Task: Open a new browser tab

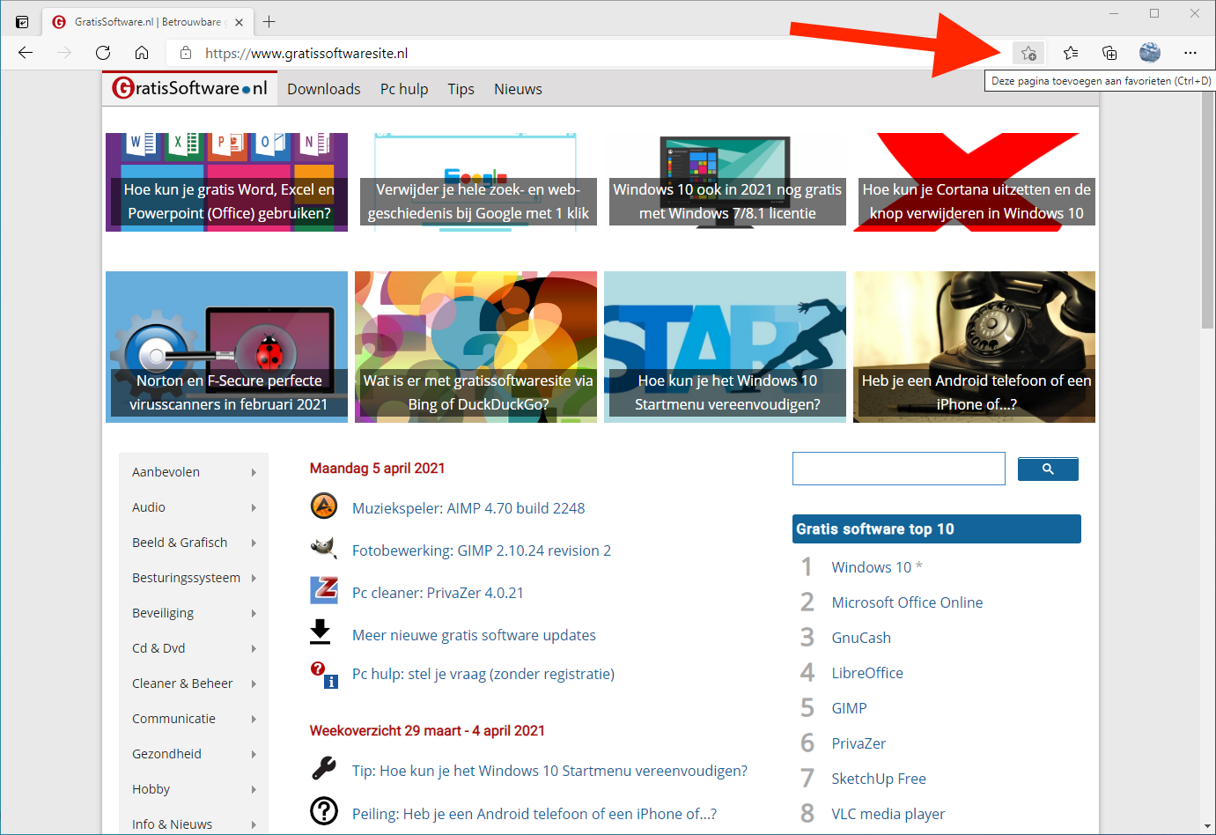Action: [269, 21]
